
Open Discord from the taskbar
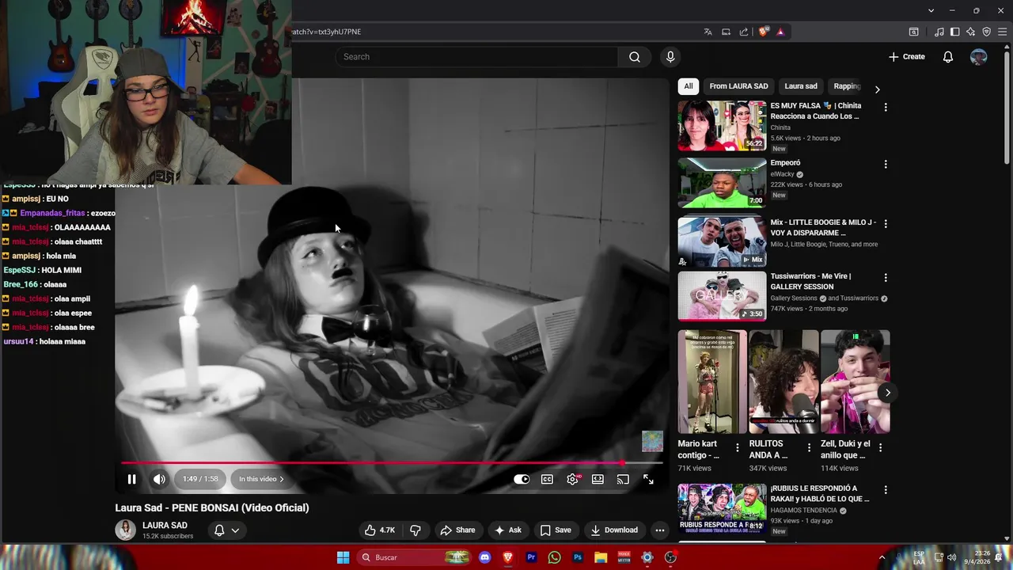click(x=485, y=557)
